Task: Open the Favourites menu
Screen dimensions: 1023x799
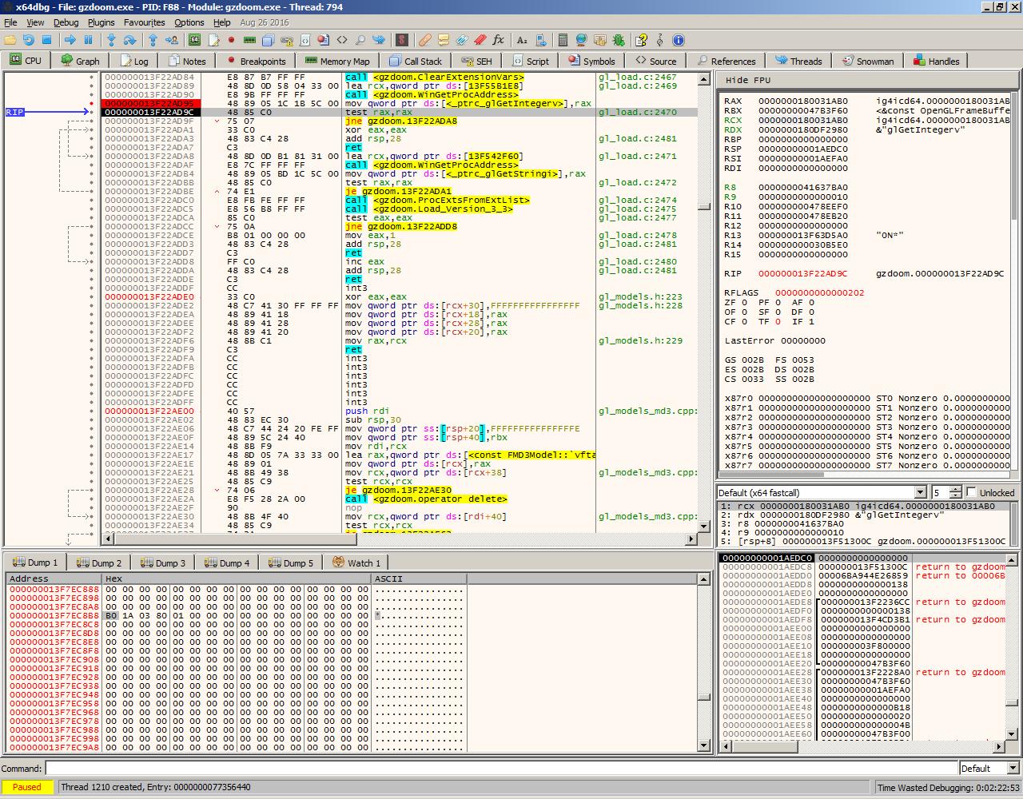Action: (144, 22)
